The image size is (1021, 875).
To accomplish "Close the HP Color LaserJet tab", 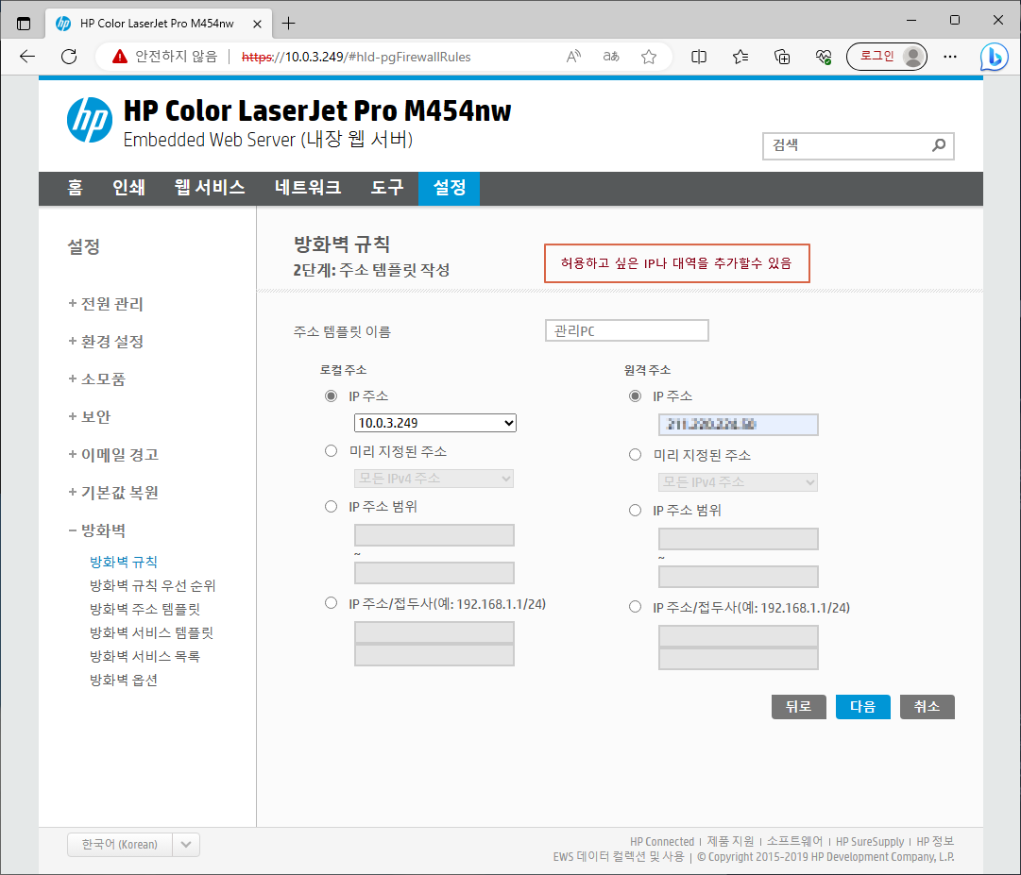I will 257,24.
